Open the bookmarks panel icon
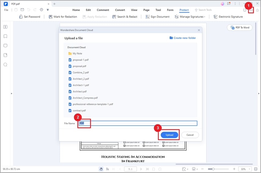Viewport: 261px width, 173px height. coord(5,36)
